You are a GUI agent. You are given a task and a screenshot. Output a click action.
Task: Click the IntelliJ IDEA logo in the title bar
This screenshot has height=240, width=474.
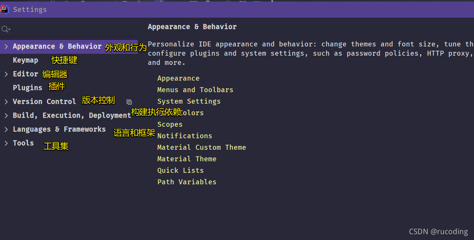pos(5,9)
